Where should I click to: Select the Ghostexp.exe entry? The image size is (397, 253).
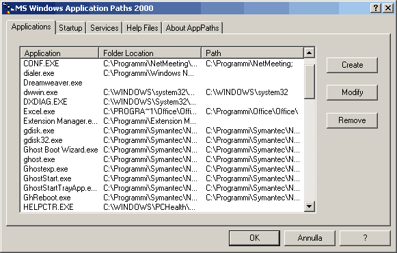(x=46, y=169)
